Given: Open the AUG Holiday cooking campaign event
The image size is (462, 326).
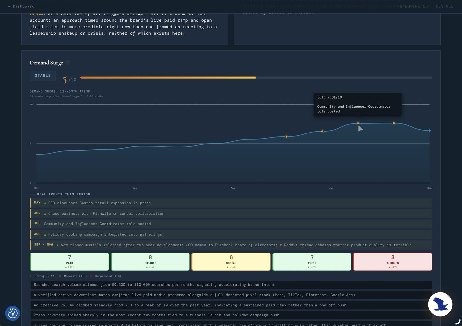Looking at the screenshot, I should 231,234.
